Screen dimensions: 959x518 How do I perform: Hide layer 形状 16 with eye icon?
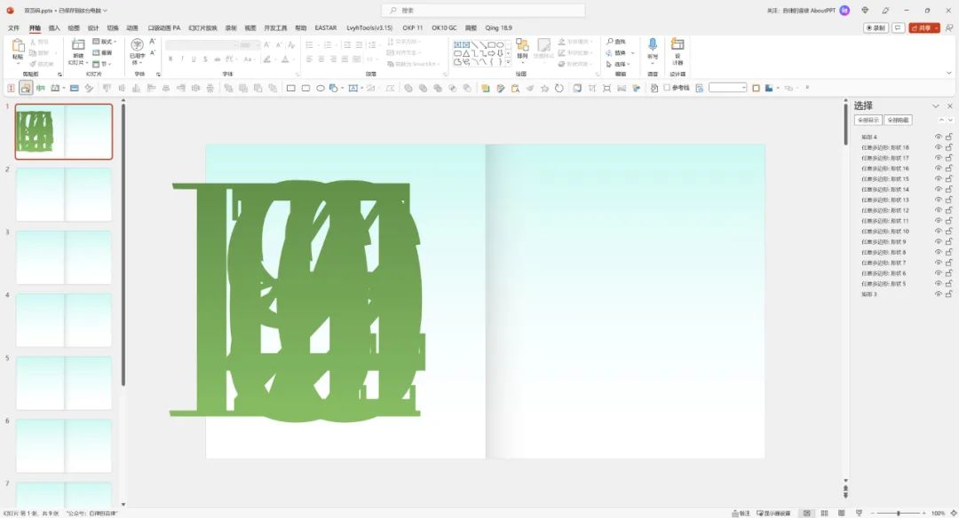pyautogui.click(x=939, y=169)
